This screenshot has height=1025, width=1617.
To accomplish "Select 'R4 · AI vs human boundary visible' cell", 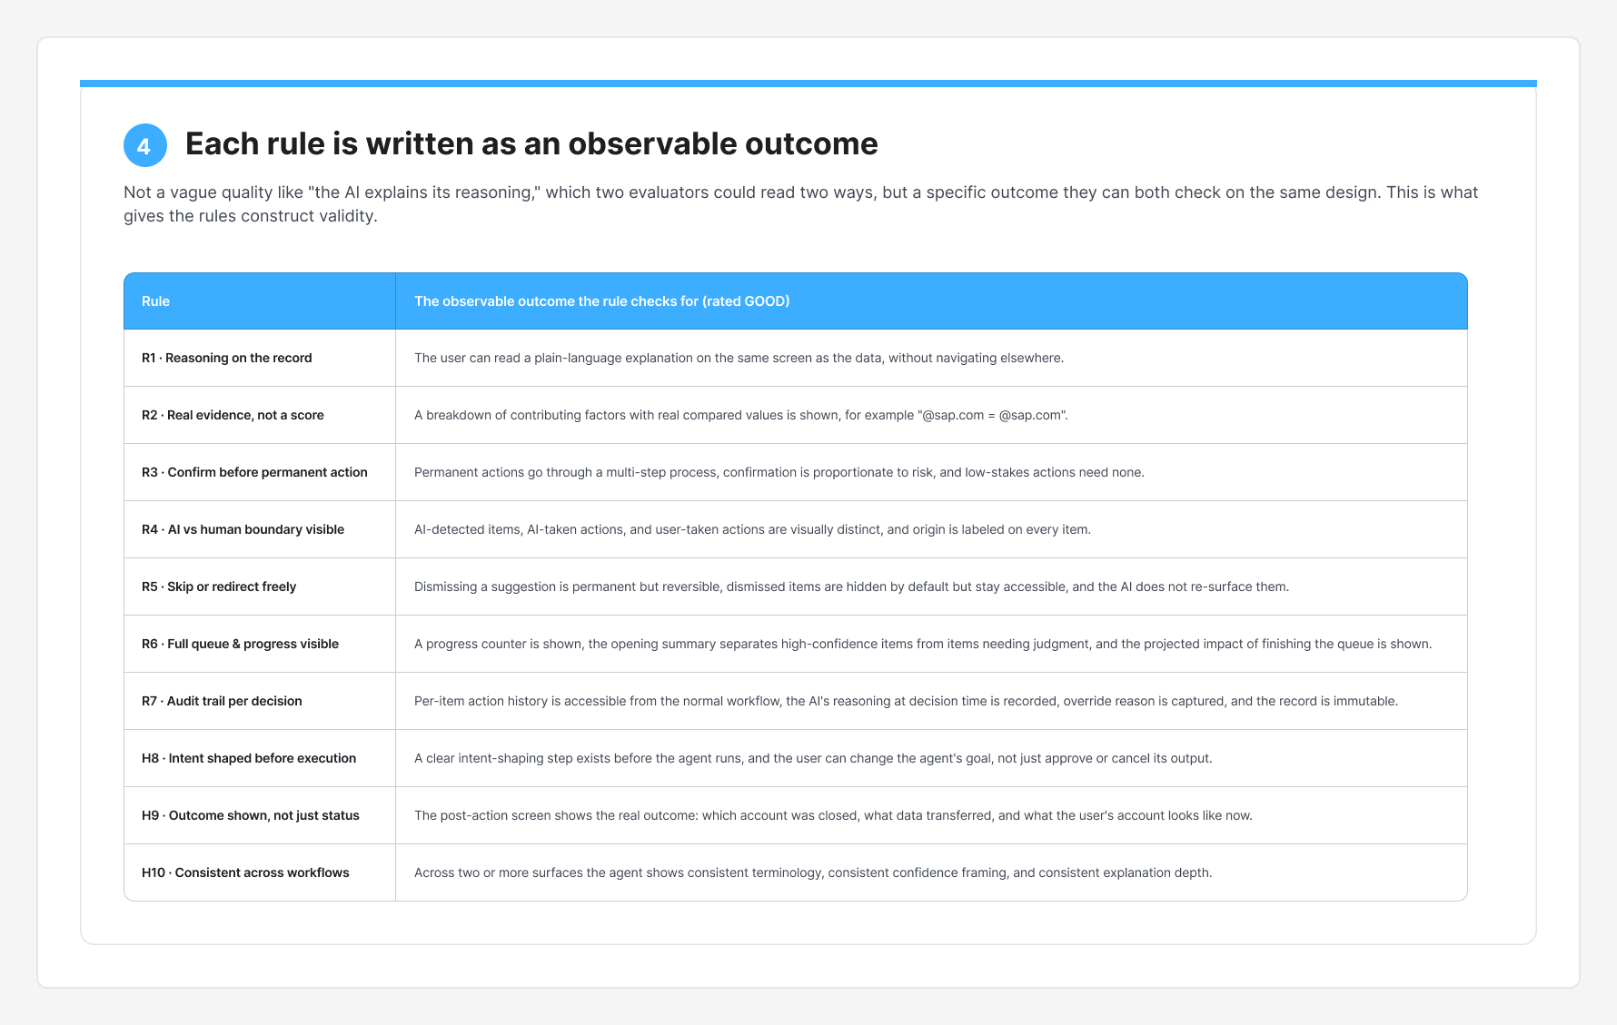I will click(x=260, y=529).
